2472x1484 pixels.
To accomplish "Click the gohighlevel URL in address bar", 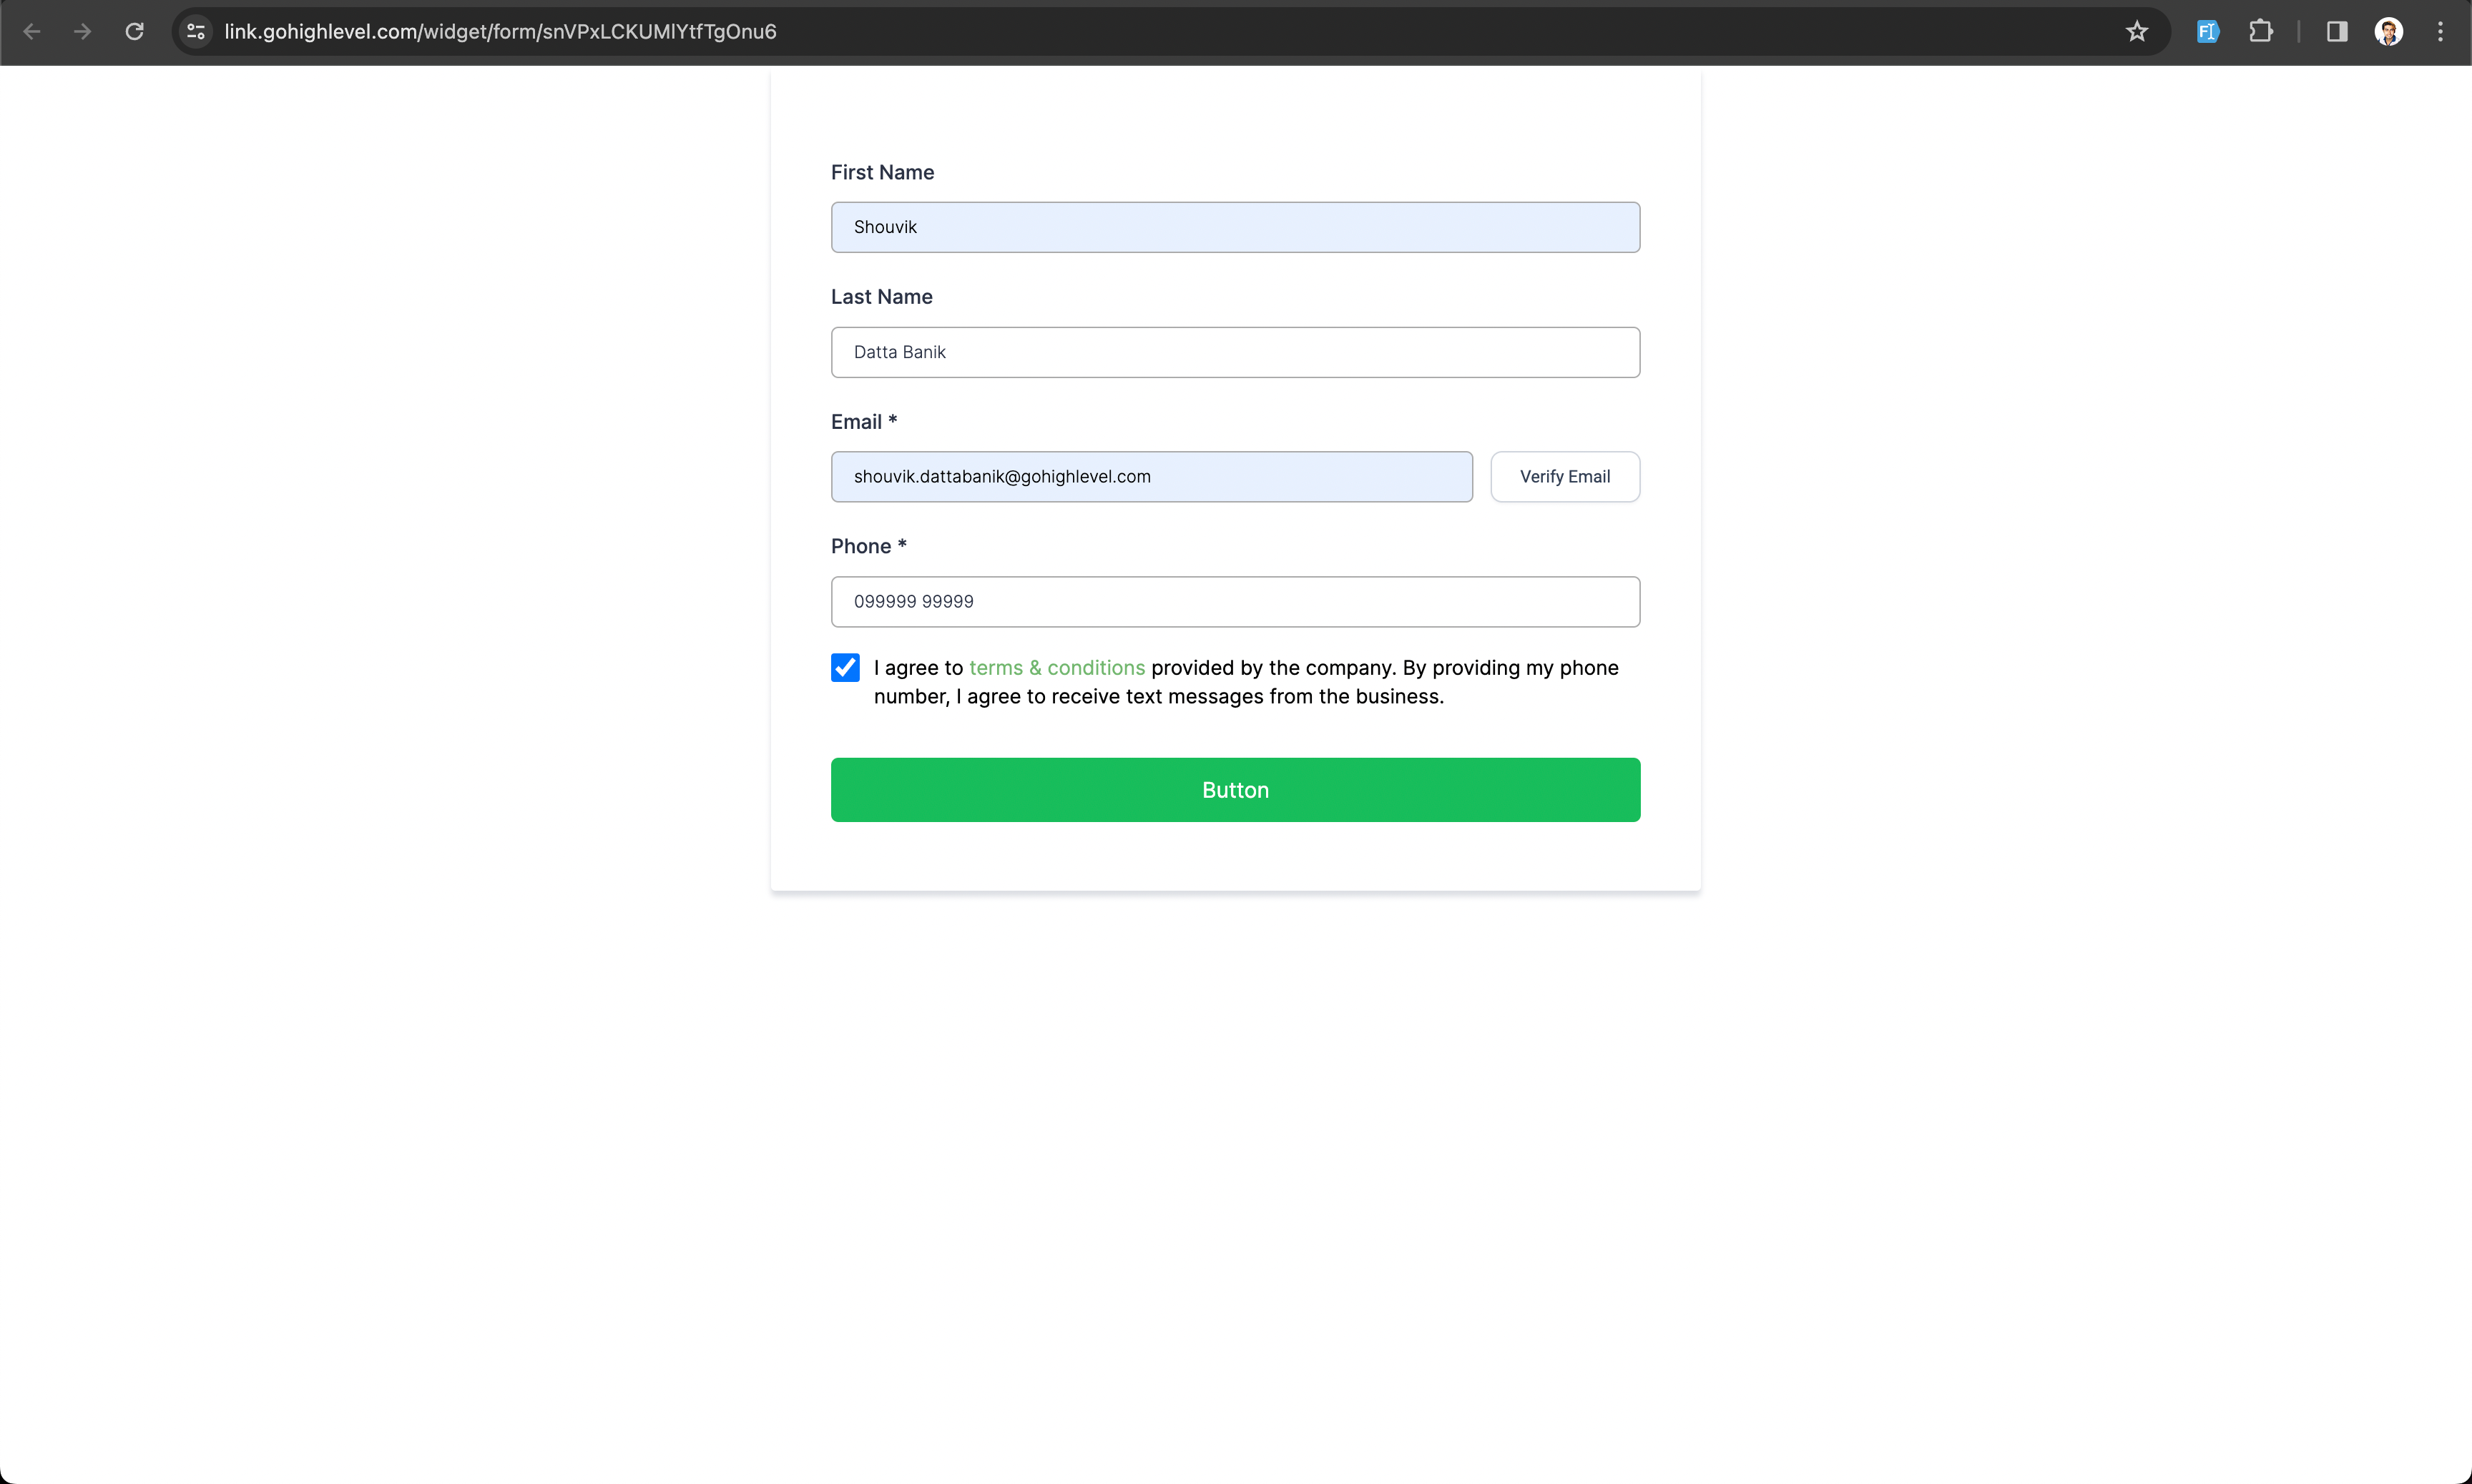I will tap(500, 32).
